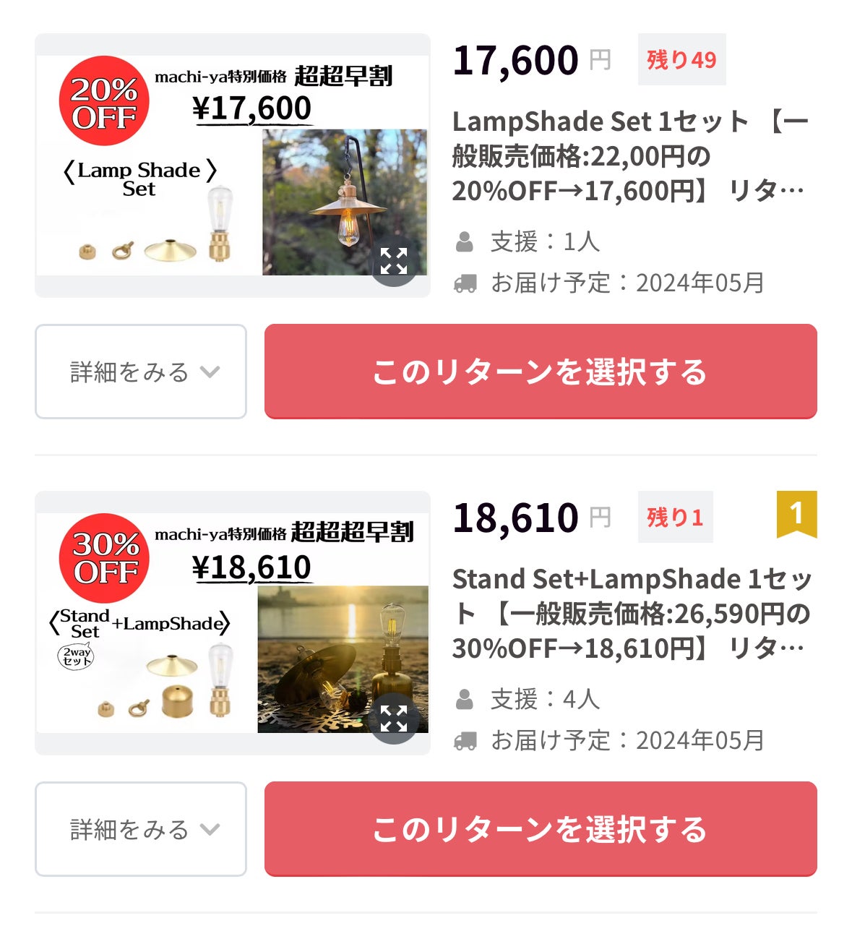Expand 詳細をみる for the Stand Set+LampShade return
Viewport: 852px width, 939px height.
click(141, 829)
